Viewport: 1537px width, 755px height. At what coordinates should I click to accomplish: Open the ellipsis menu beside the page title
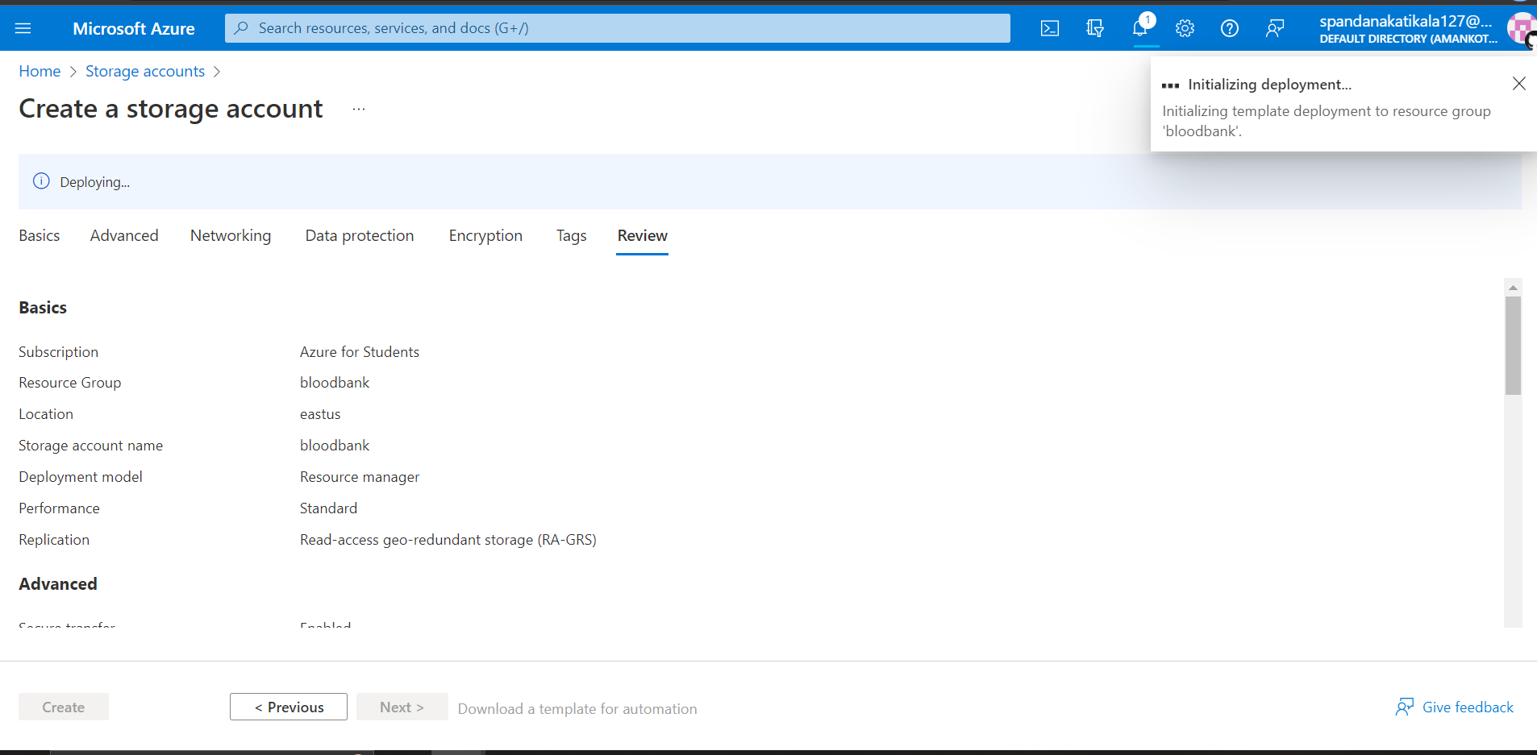tap(358, 109)
